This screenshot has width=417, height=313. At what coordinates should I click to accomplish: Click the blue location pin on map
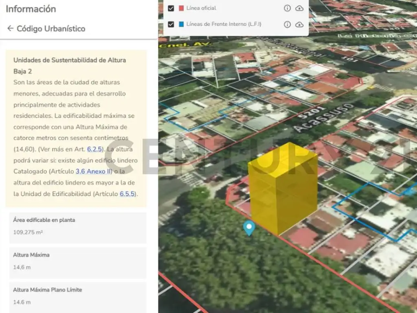pyautogui.click(x=249, y=227)
